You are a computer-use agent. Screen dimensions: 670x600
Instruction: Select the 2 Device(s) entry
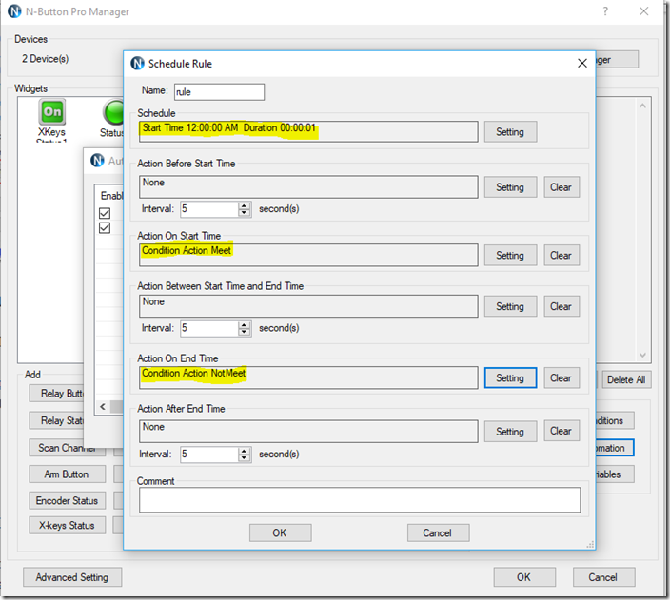[46, 59]
